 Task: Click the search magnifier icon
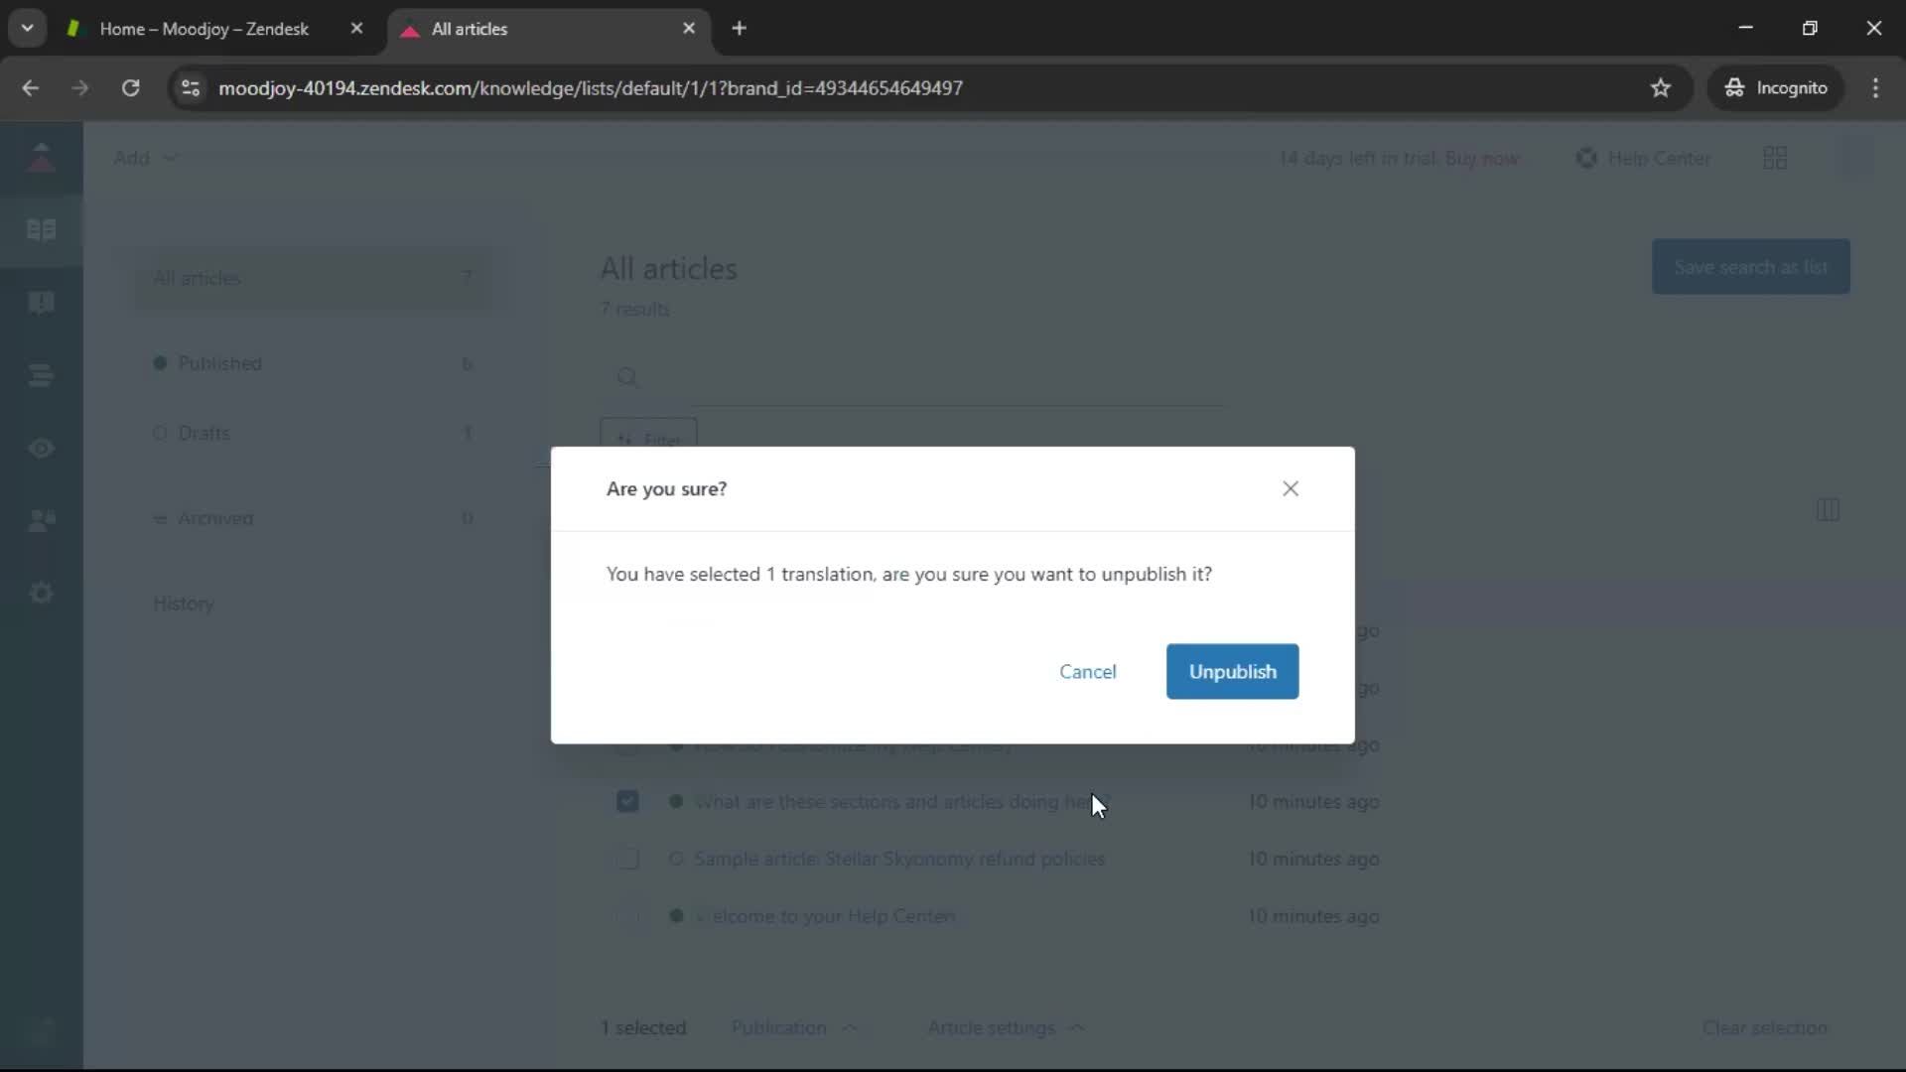tap(627, 377)
